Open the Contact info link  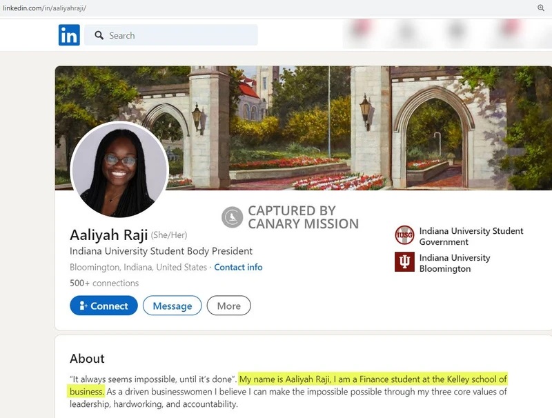coord(238,267)
